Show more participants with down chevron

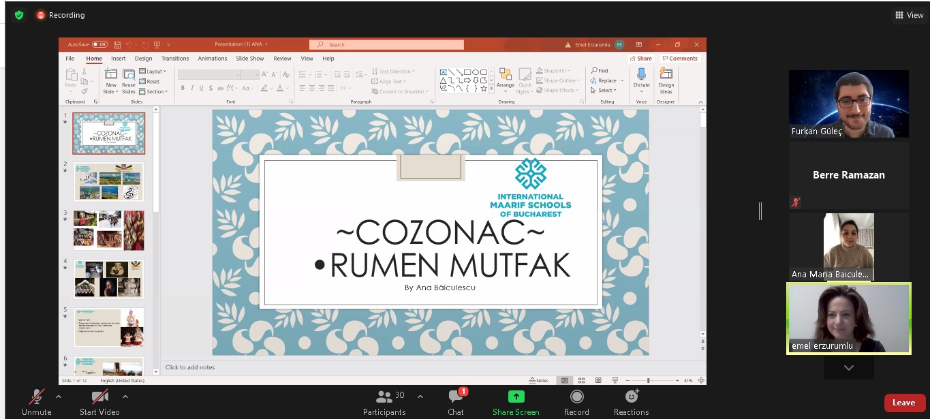[x=848, y=368]
